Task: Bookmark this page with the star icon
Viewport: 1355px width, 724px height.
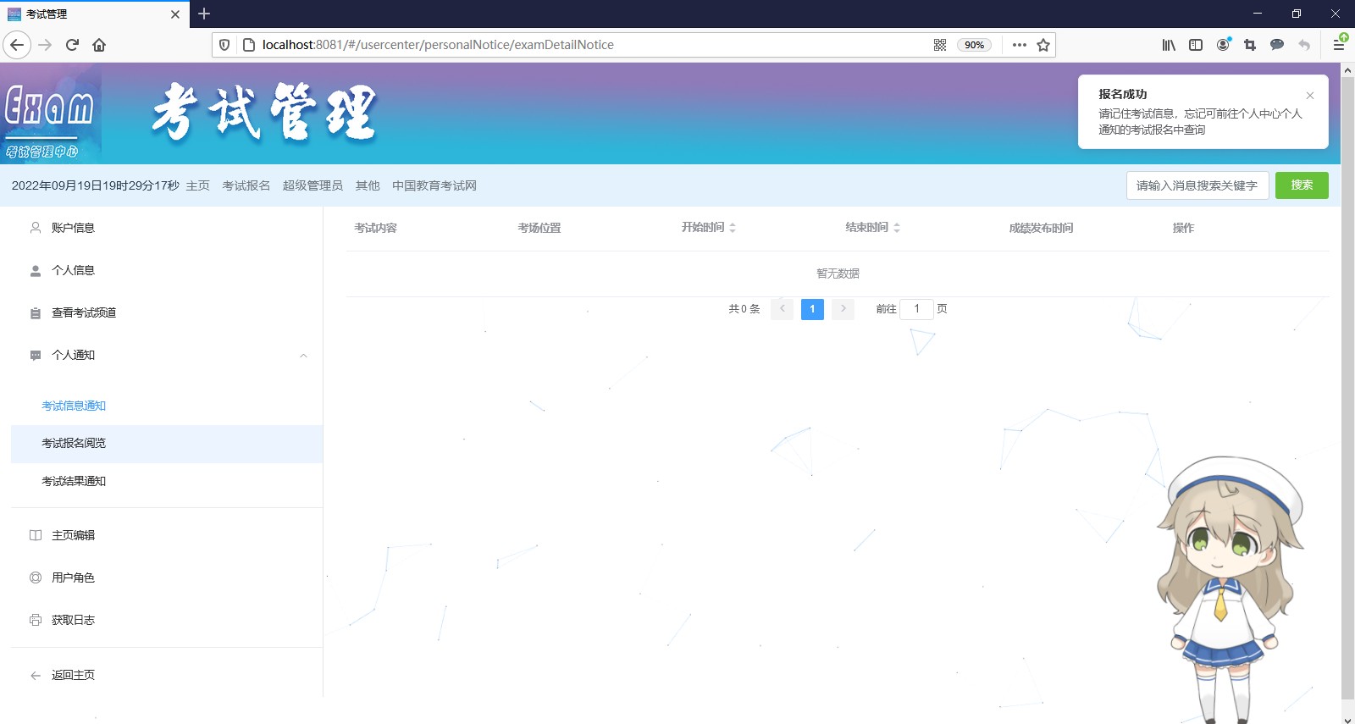Action: 1043,45
